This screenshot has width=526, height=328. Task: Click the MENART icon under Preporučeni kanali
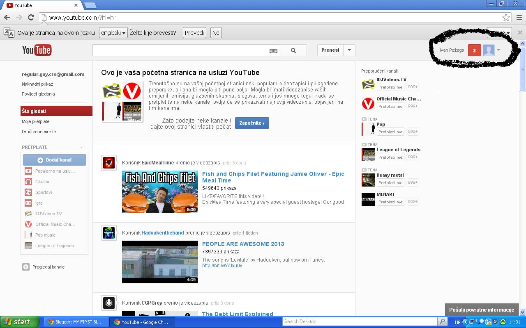368,199
